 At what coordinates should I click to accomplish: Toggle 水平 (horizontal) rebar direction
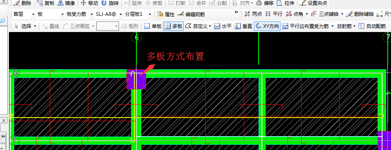[x=223, y=26]
